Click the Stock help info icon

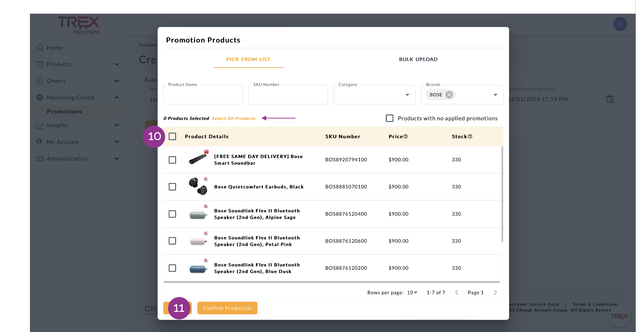470,136
